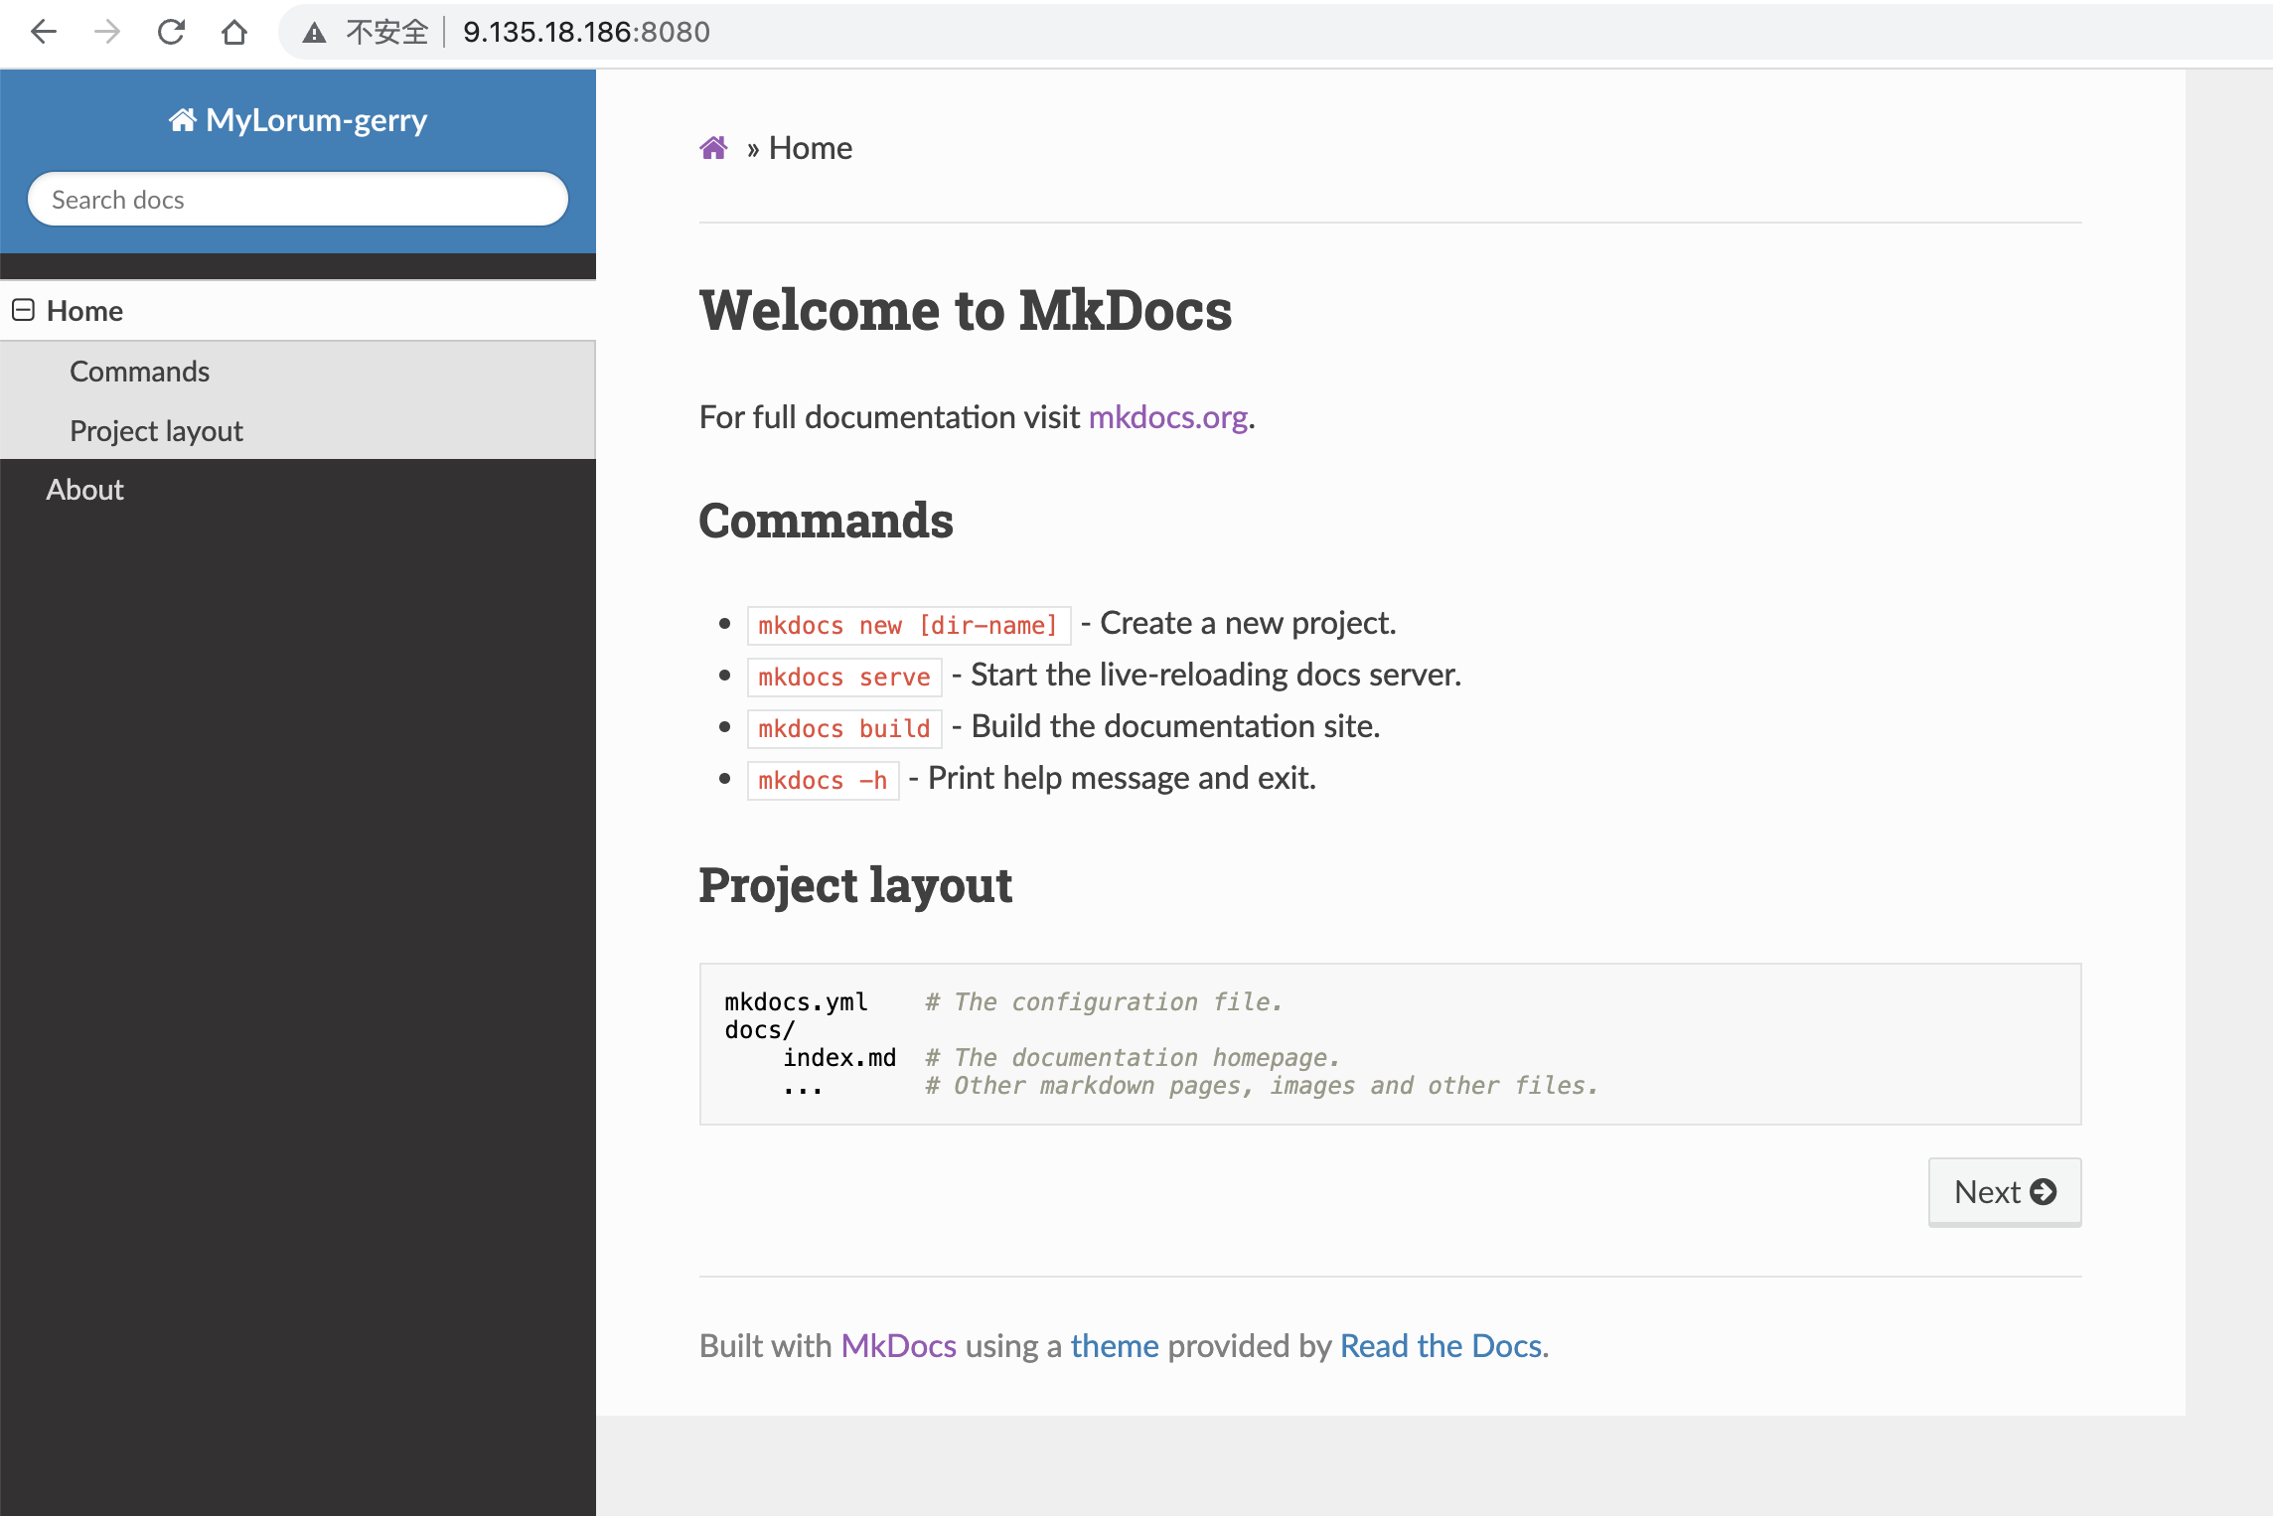Open the MyLorum-gerry site title link
Image resolution: width=2273 pixels, height=1516 pixels.
(298, 120)
